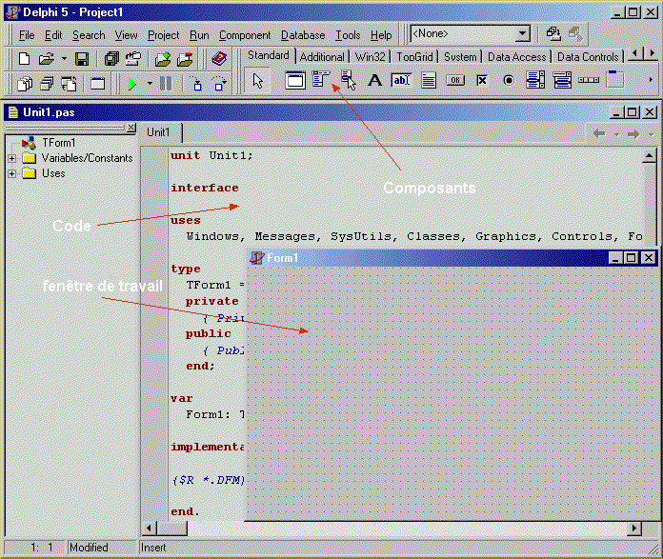Screen dimensions: 663x559
Task: Expand the Uses tree node
Action: pos(11,173)
